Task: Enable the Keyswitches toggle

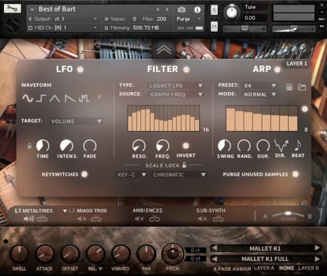Action: (84, 175)
